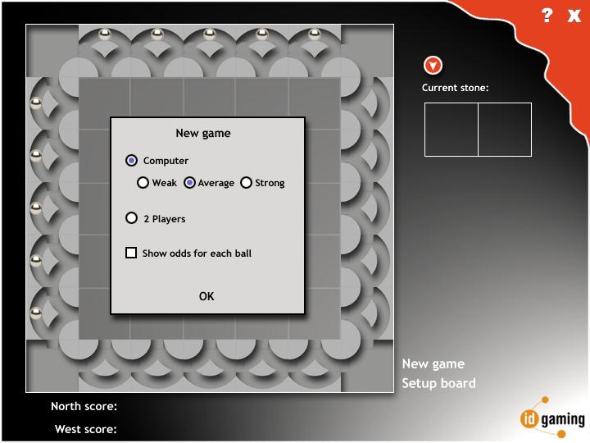This screenshot has height=443, width=590.
Task: Open help with the question mark icon
Action: pyautogui.click(x=547, y=16)
